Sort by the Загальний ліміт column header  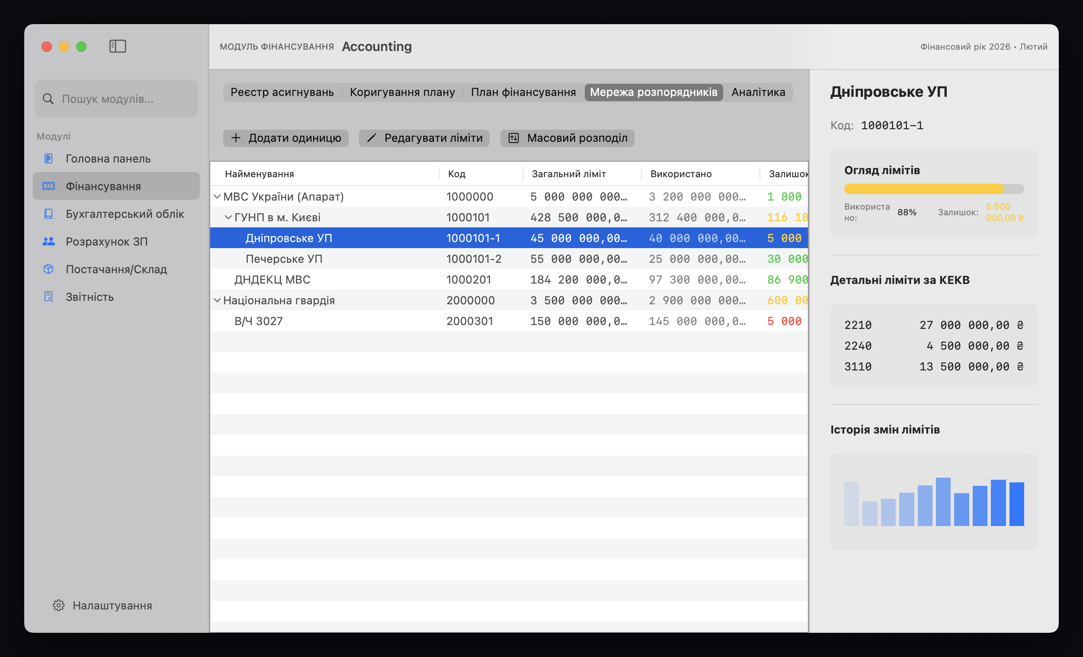[x=568, y=174]
